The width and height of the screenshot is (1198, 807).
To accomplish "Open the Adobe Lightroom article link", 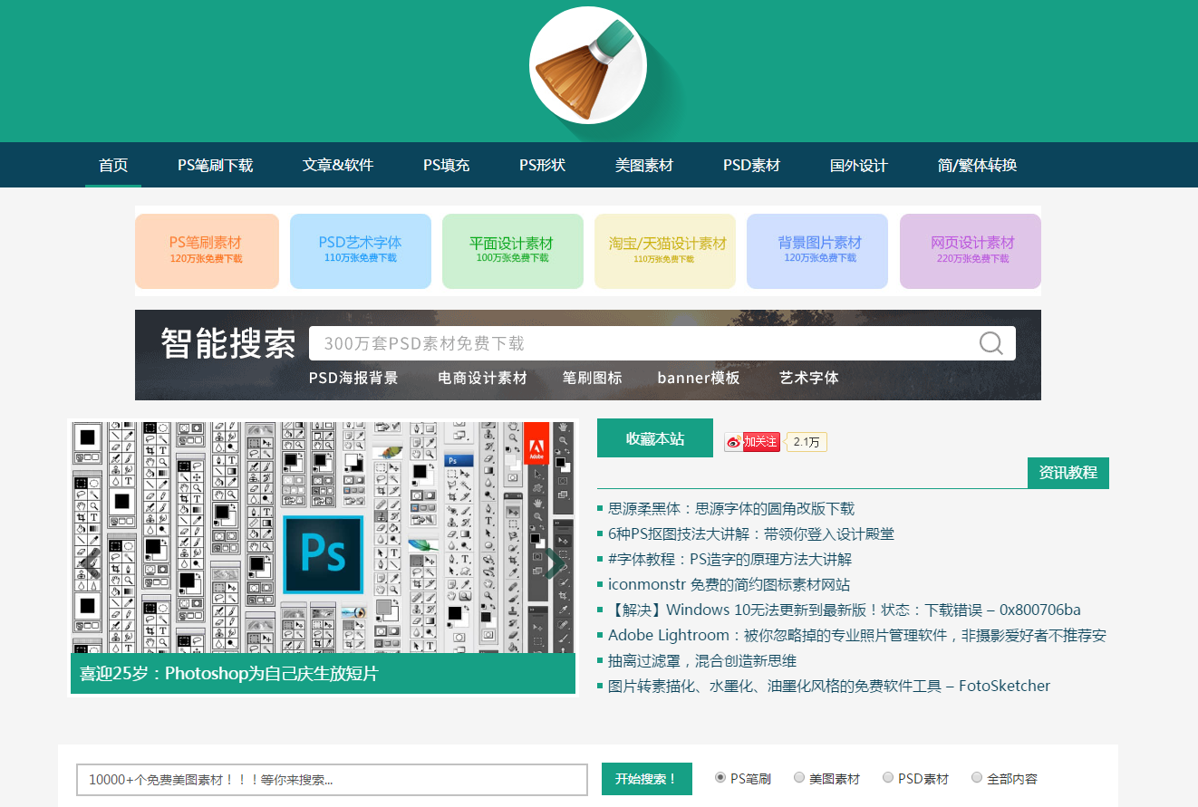I will pos(857,636).
